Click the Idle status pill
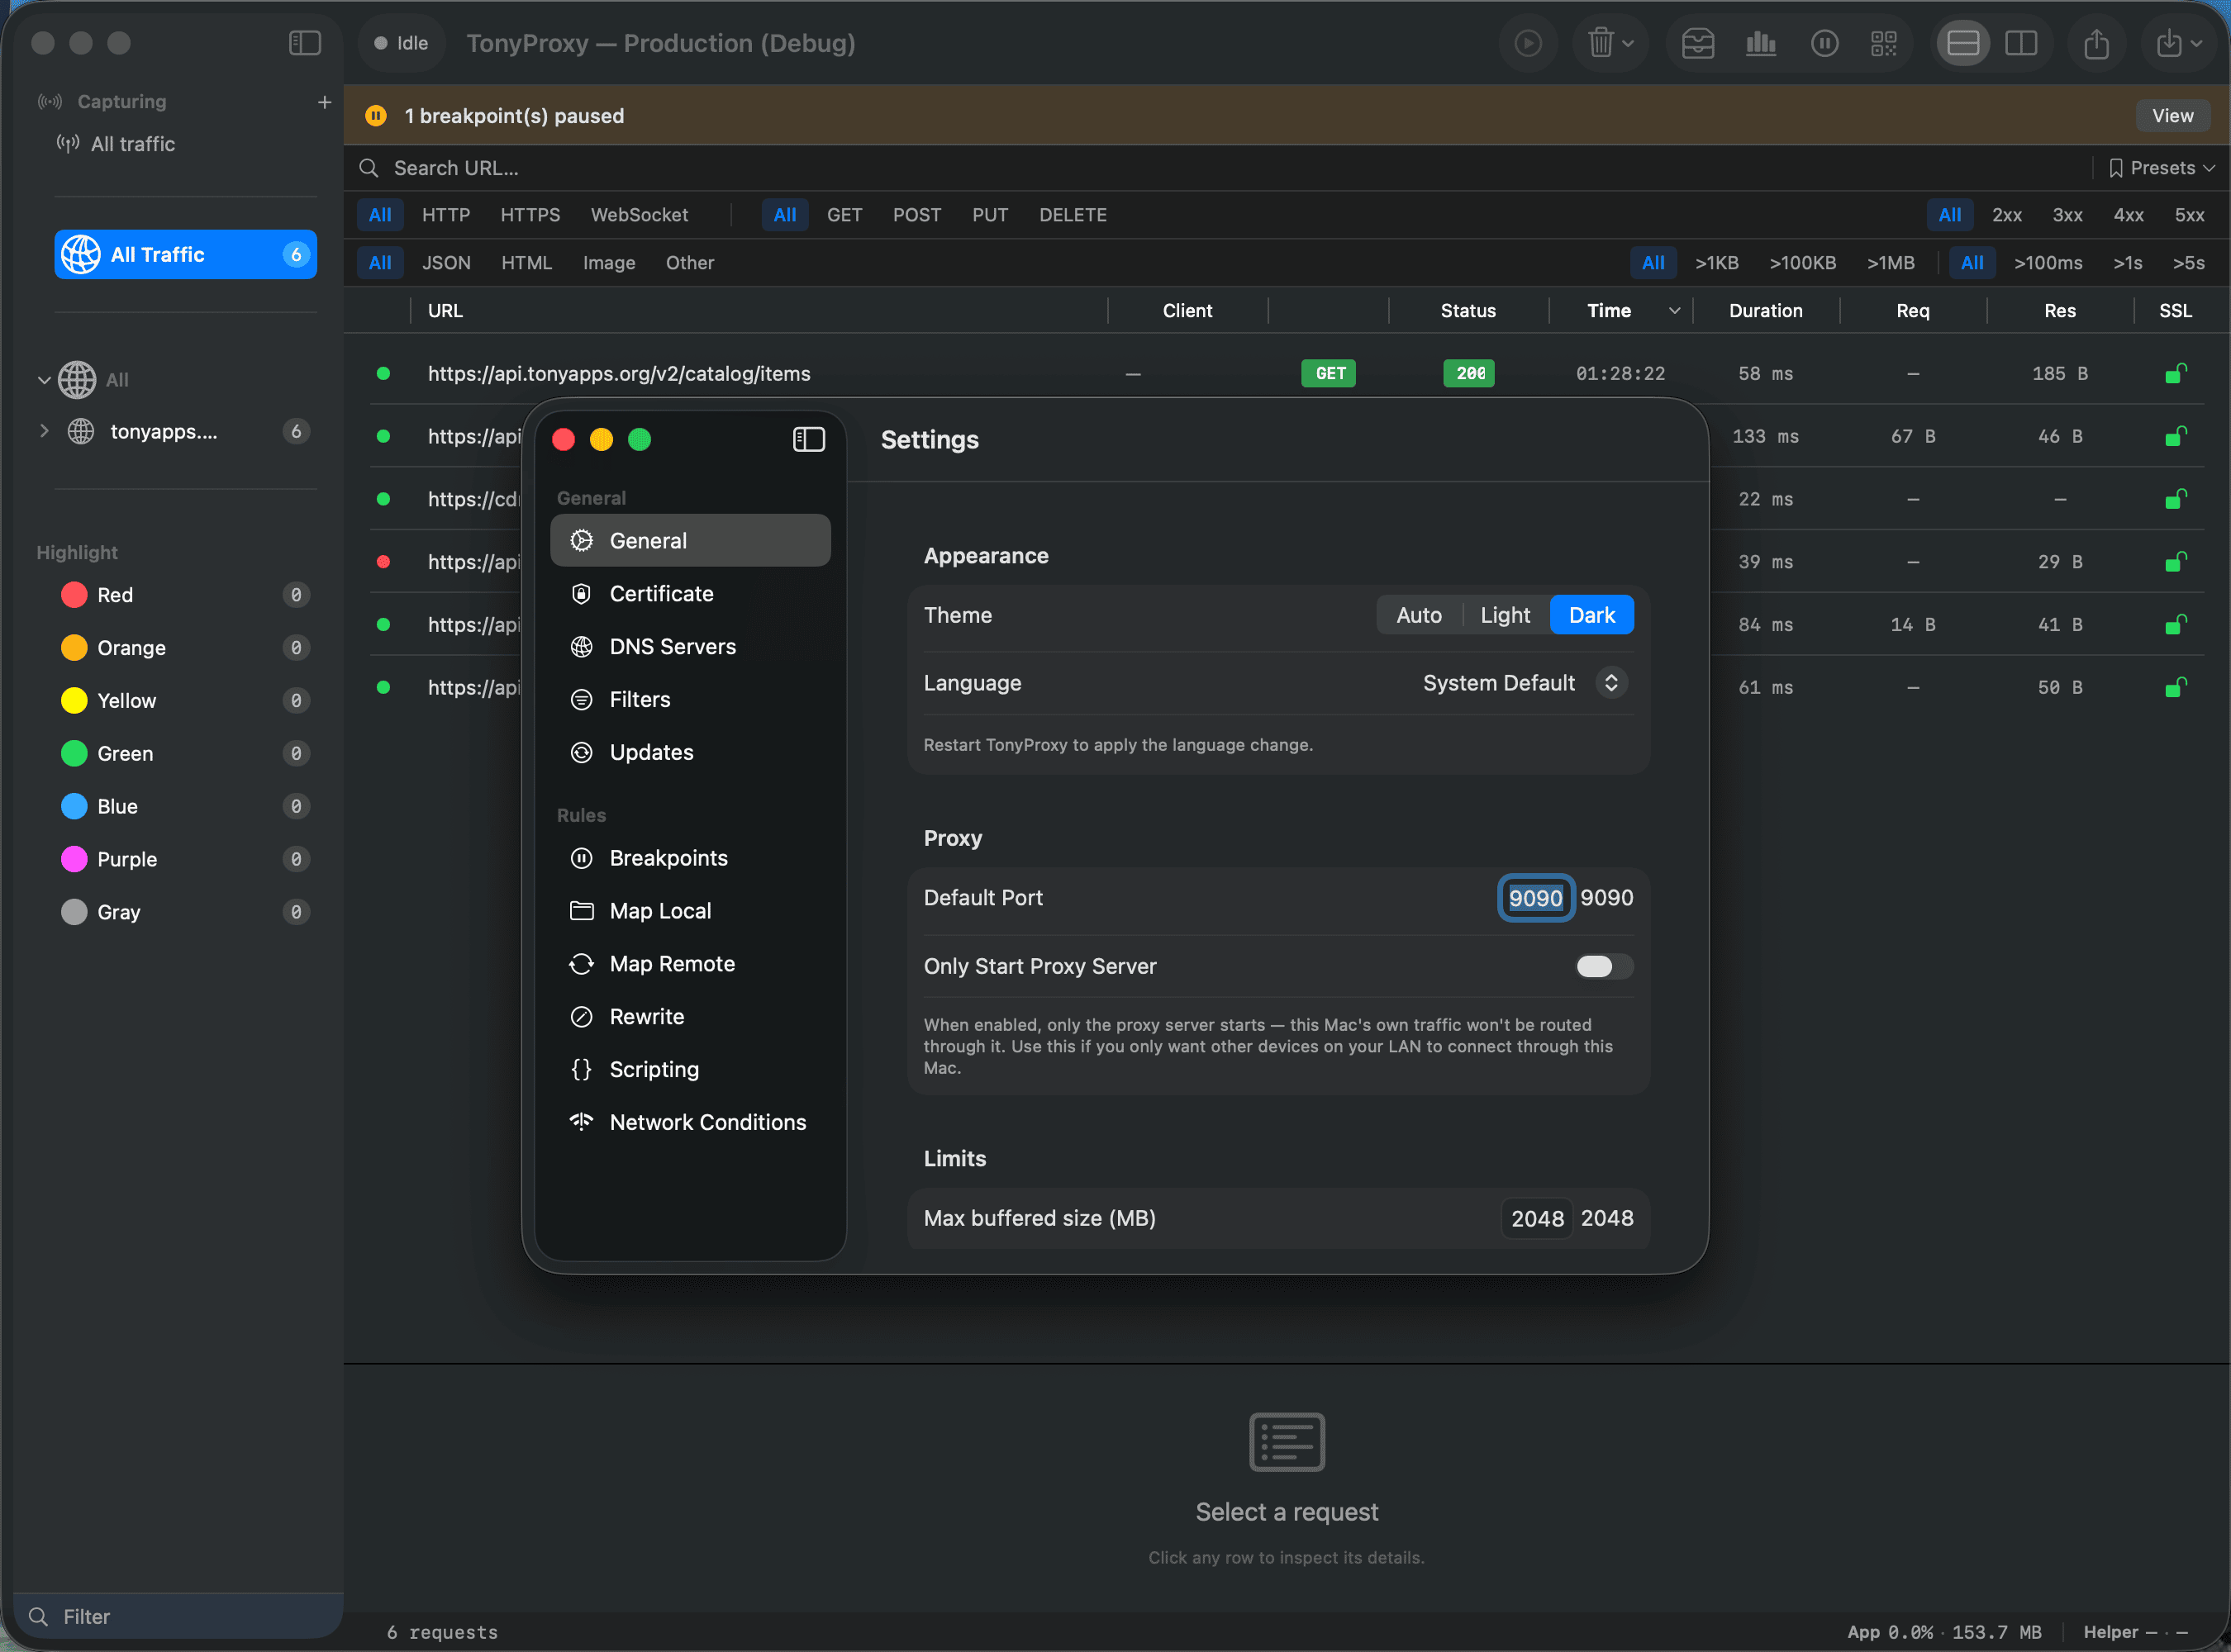Viewport: 2231px width, 1652px height. click(402, 43)
